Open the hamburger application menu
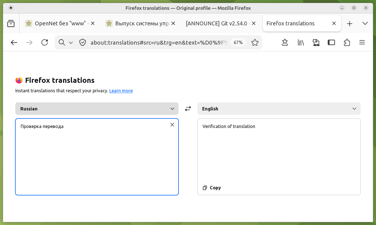 [362, 42]
